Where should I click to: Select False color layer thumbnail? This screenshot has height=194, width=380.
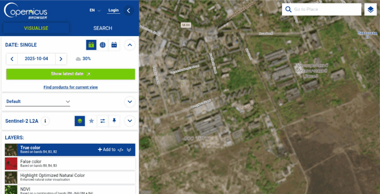pyautogui.click(x=11, y=164)
